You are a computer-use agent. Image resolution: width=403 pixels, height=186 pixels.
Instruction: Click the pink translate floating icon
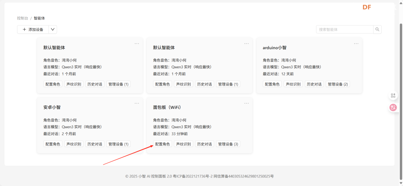pos(393,108)
